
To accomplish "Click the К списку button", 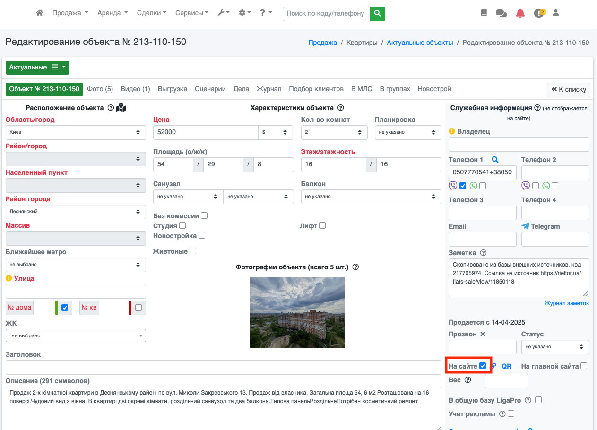I will pyautogui.click(x=569, y=89).
